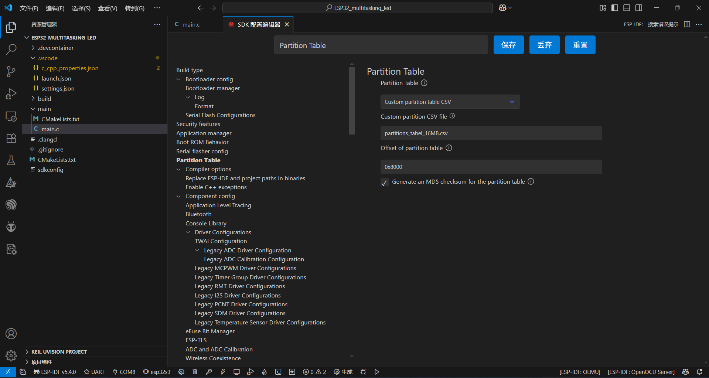The image size is (709, 378).
Task: Click the menuconfig search field
Action: (x=381, y=45)
